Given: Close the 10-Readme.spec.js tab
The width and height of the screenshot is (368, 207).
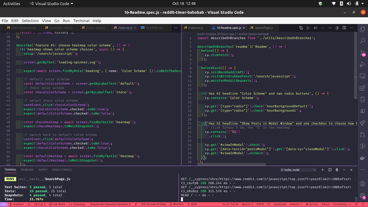Looking at the screenshot, I should 244,28.
